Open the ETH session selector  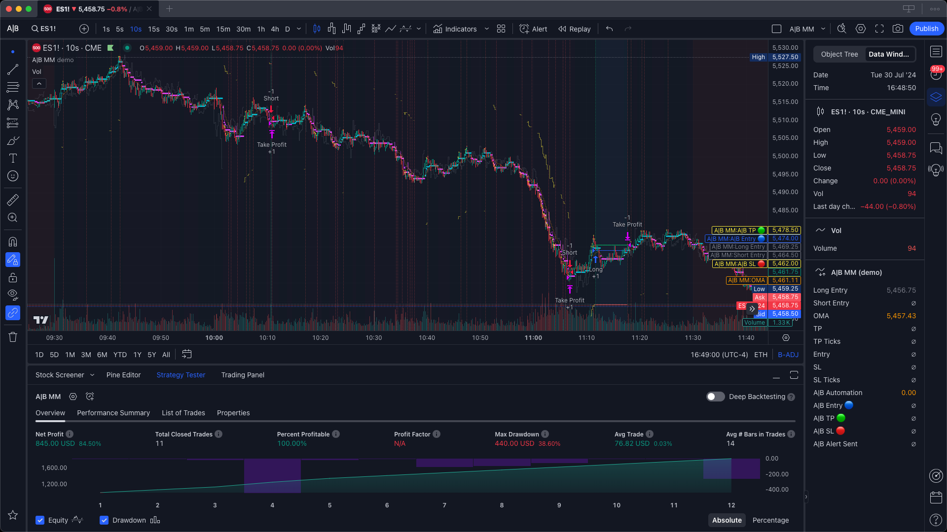(x=761, y=355)
